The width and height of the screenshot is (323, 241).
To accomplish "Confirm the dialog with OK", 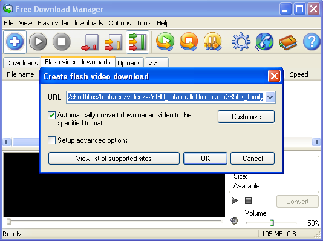I will tap(206, 158).
